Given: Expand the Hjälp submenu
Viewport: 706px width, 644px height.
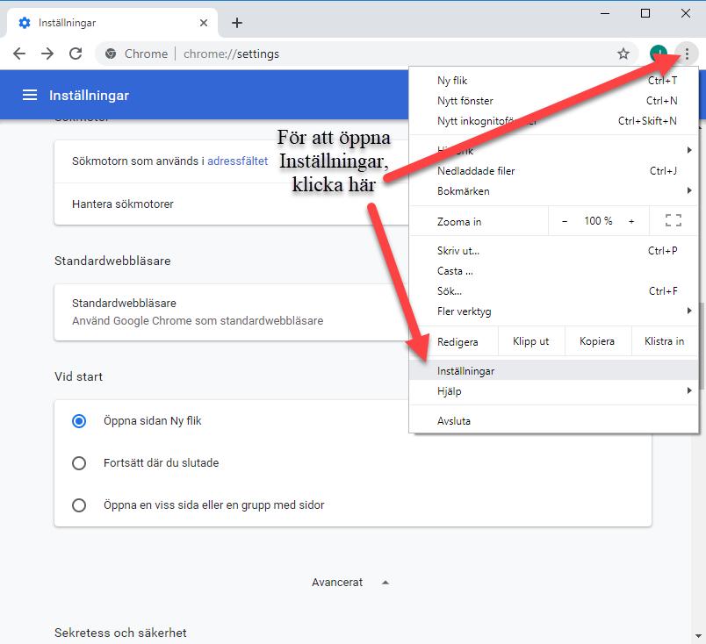Looking at the screenshot, I should (x=554, y=391).
